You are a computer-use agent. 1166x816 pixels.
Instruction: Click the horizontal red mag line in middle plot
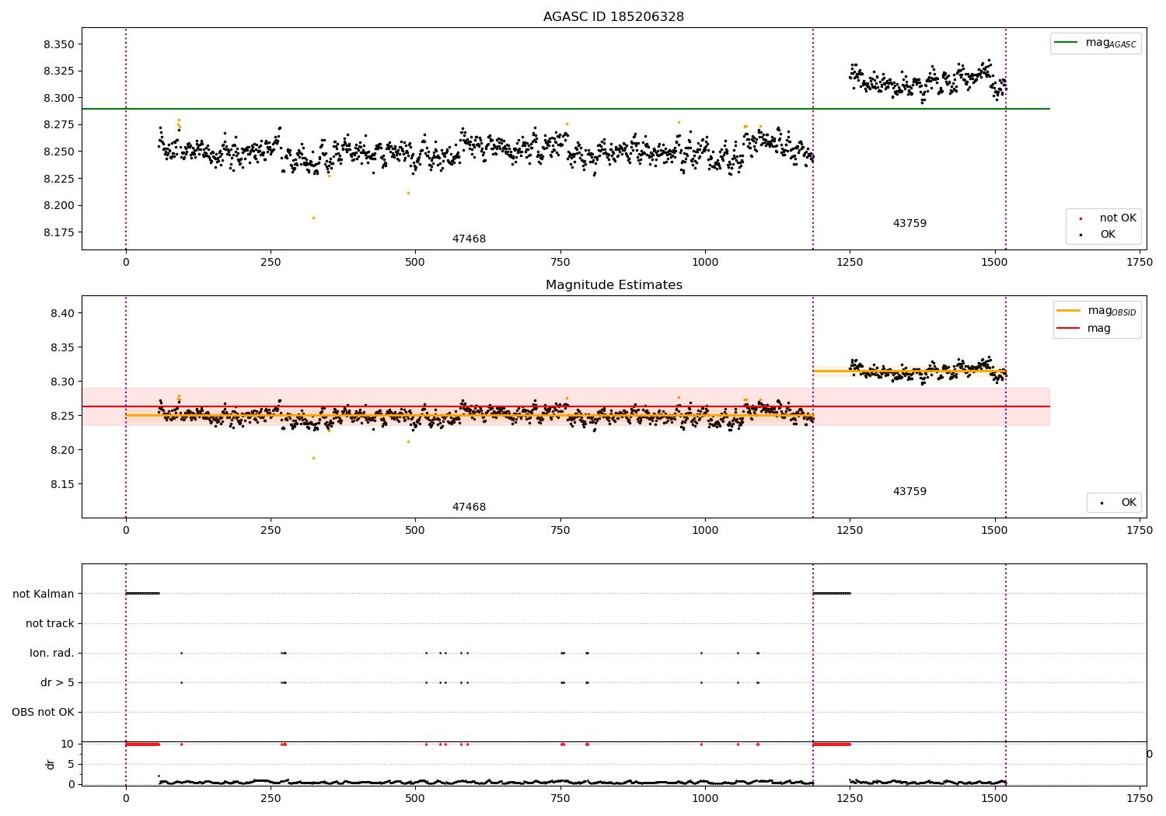[565, 406]
